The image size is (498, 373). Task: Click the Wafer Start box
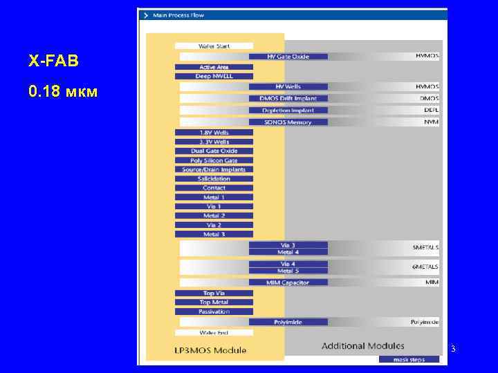(x=214, y=46)
